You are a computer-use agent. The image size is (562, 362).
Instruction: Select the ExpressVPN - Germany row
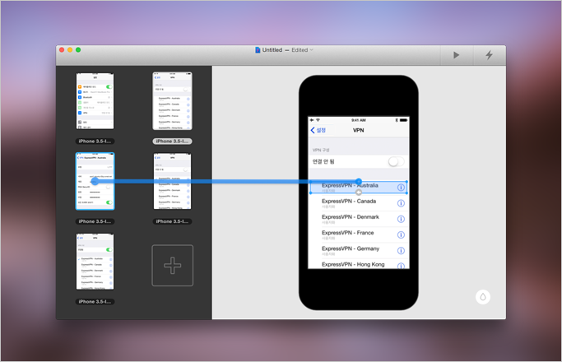[x=359, y=251]
